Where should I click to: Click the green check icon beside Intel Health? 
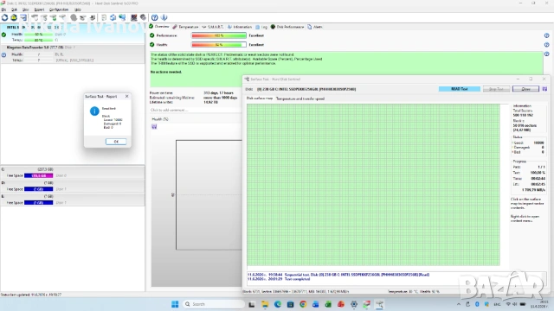(3, 35)
